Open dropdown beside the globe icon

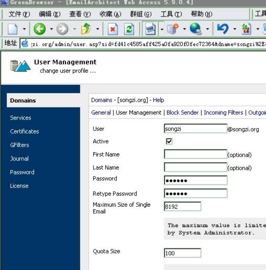click(x=207, y=29)
